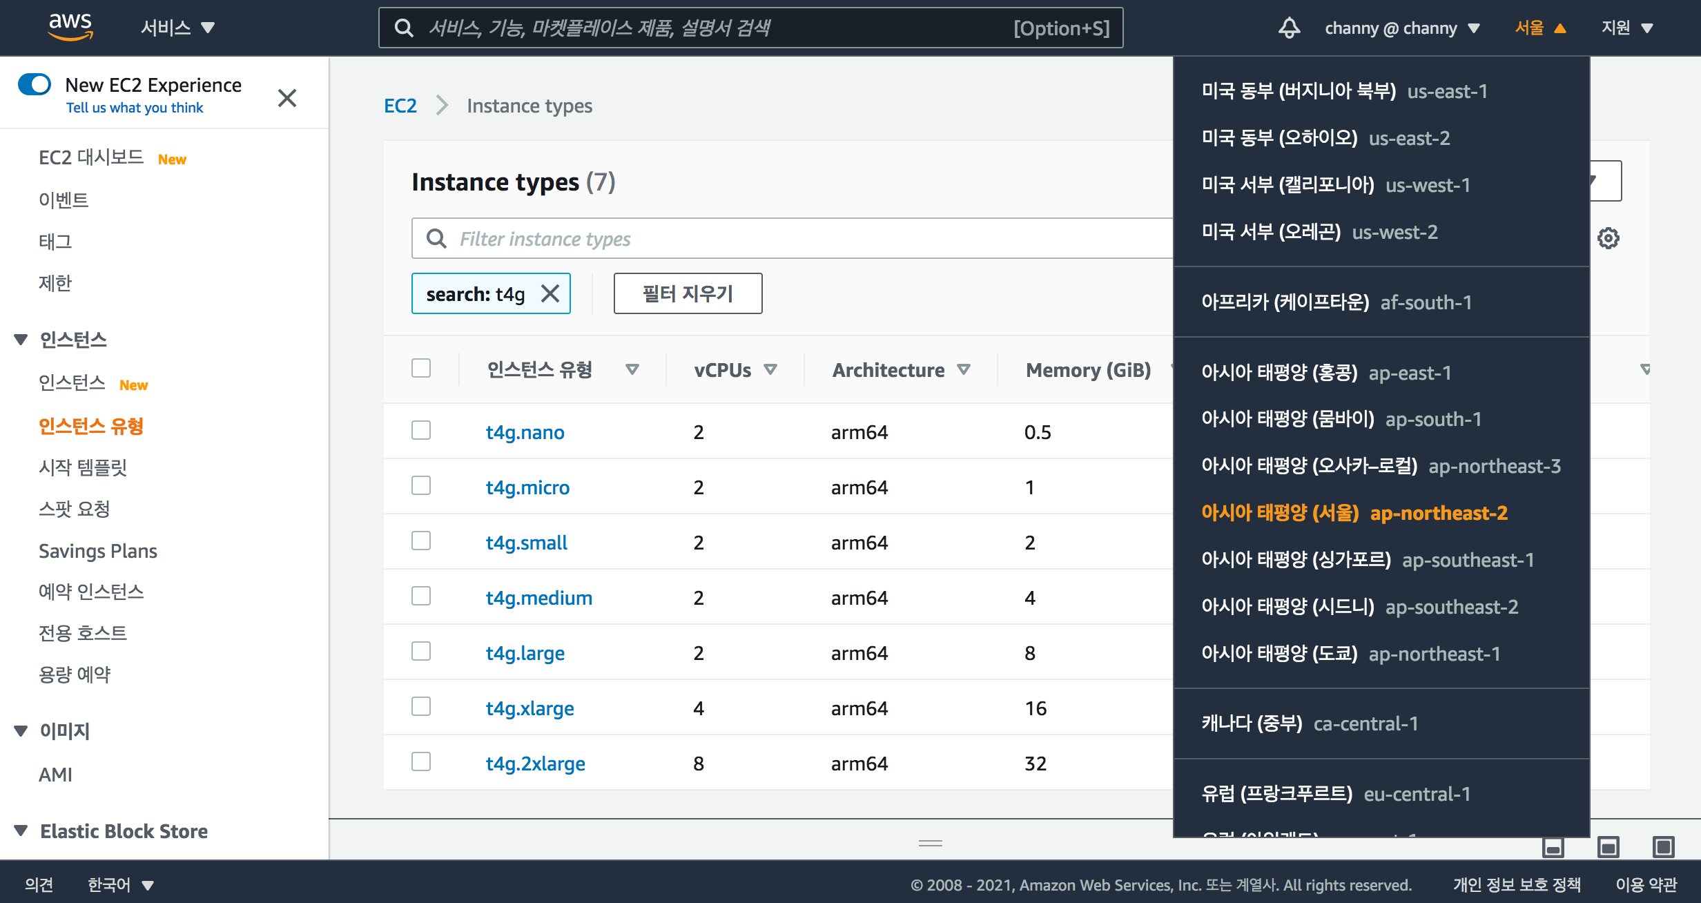Sort by Architecture column arrow
This screenshot has height=903, width=1701.
[964, 370]
